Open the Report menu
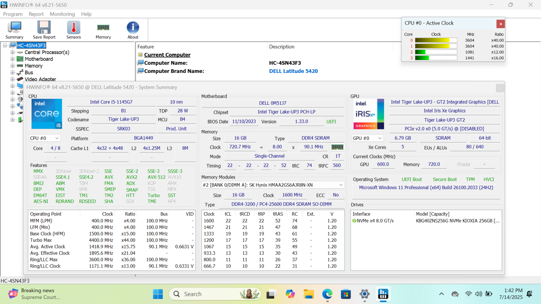Screen dimensions: 541x304 coord(36,14)
